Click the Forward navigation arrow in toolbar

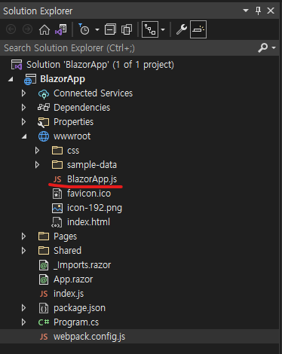coord(27,29)
